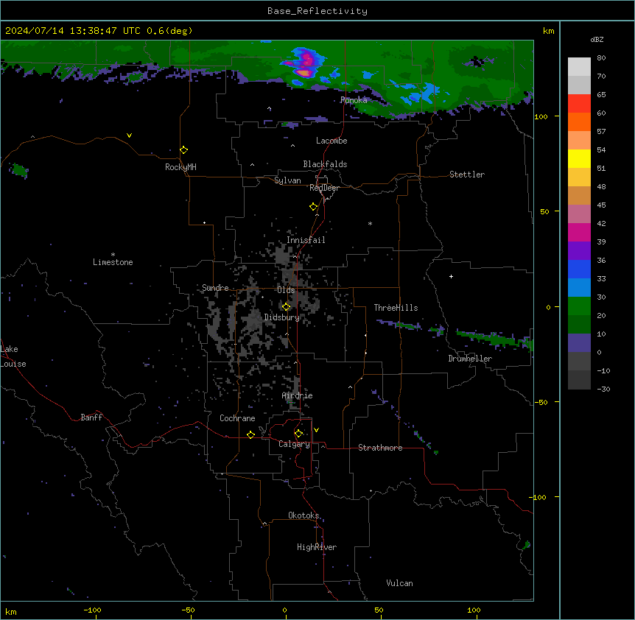Click the yellow diamond marker below RedDeer

[314, 207]
